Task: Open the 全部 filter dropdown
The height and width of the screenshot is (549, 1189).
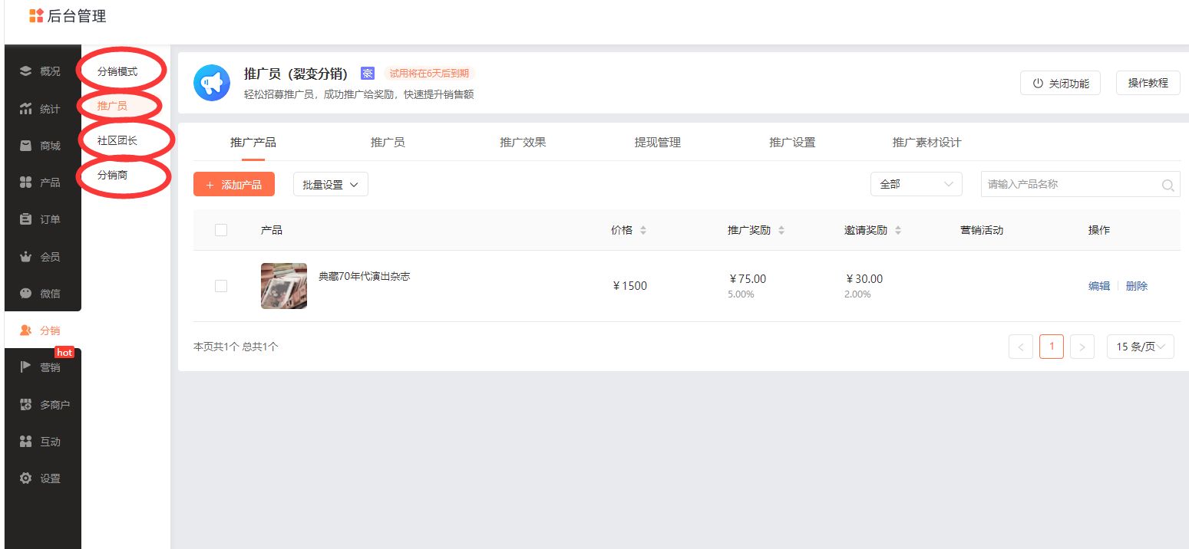Action: (x=917, y=184)
